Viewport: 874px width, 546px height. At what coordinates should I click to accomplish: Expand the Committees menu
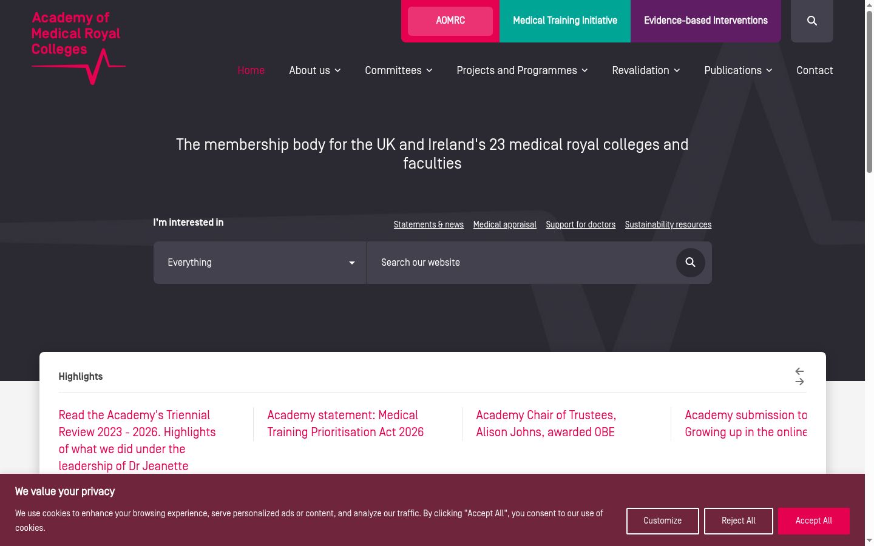pyautogui.click(x=399, y=70)
